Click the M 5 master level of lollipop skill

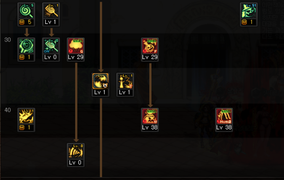point(26,22)
